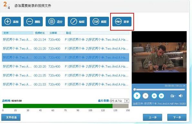Sort by the 视频时长 column header
The image size is (192, 124).
pyautogui.click(x=40, y=33)
